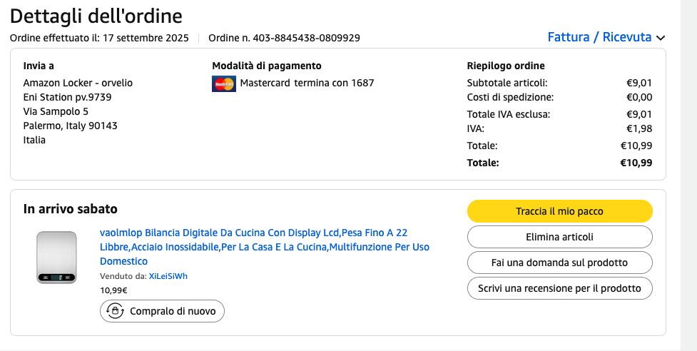This screenshot has width=697, height=351.
Task: Choose Scrivi una recensione per il prodotto
Action: click(559, 288)
